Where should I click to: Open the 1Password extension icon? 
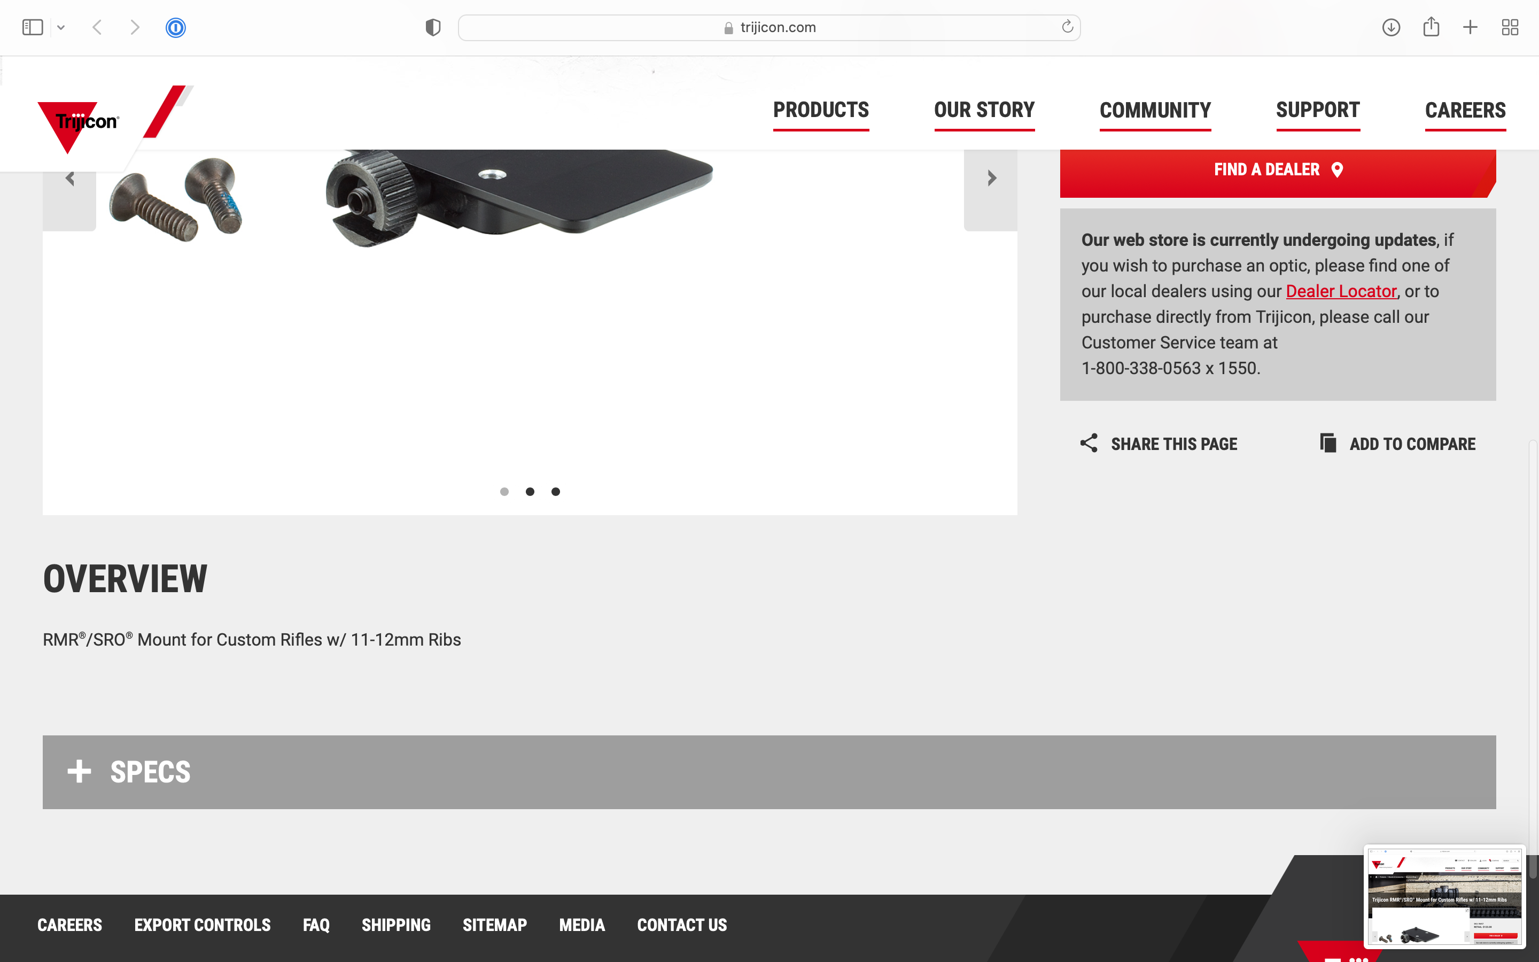175,27
